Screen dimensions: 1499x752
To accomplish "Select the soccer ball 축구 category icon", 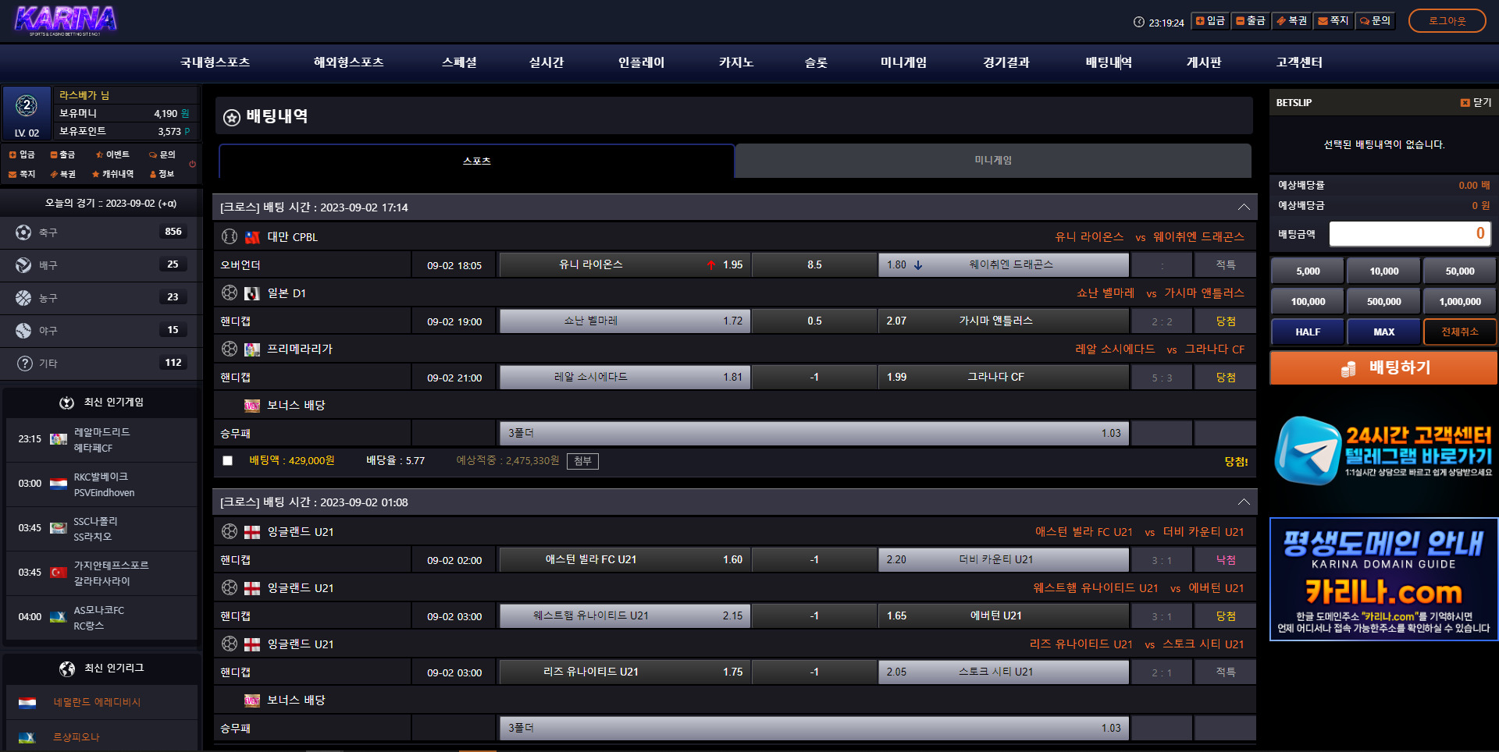I will click(23, 232).
